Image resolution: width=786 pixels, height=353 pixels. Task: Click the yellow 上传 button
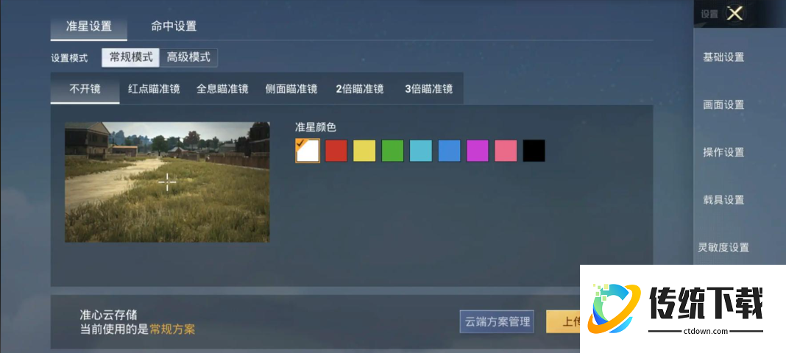pos(564,321)
